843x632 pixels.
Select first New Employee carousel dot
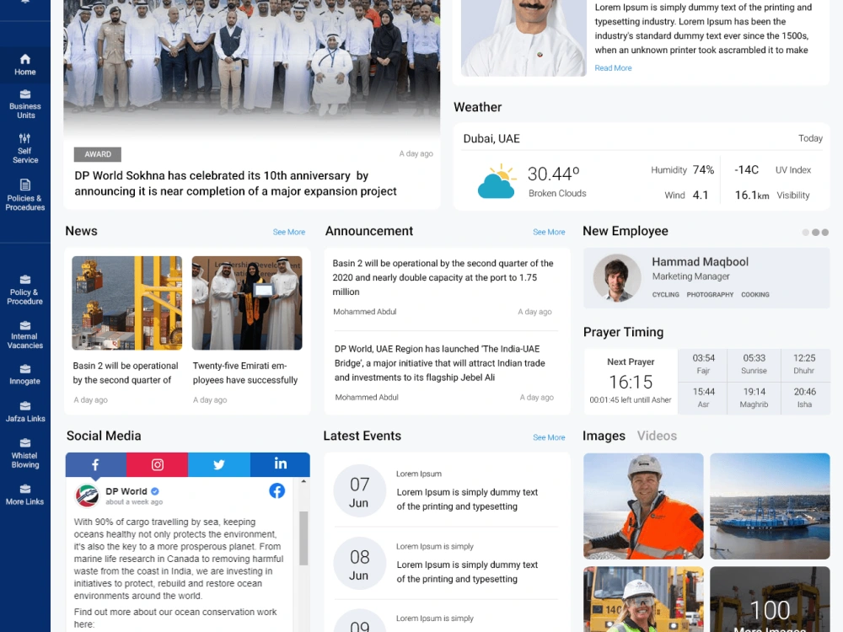805,233
